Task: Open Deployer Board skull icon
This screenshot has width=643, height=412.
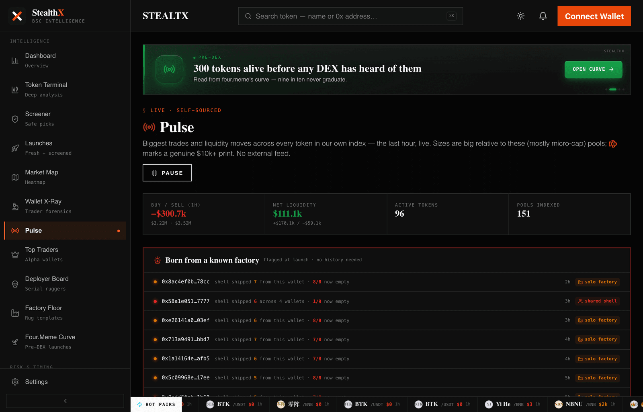Action: point(15,284)
